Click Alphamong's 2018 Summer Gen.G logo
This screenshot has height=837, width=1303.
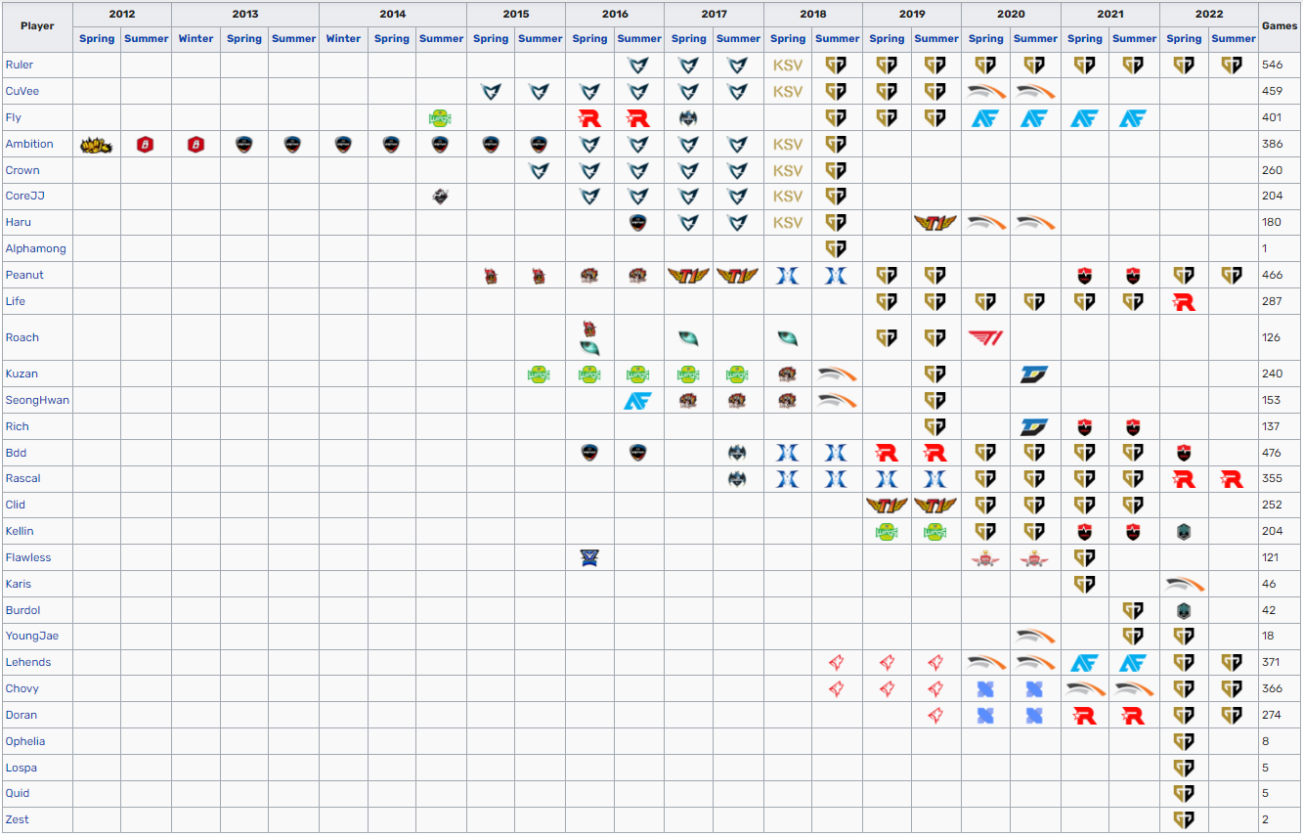pos(837,249)
